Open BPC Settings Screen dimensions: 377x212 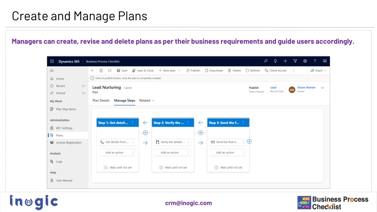point(64,128)
